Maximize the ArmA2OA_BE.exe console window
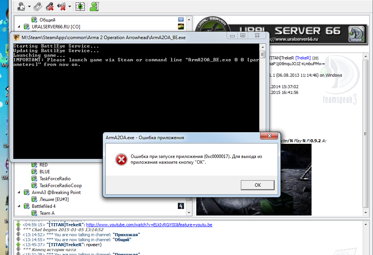Viewport: 373px width, 255px height. coord(243,36)
